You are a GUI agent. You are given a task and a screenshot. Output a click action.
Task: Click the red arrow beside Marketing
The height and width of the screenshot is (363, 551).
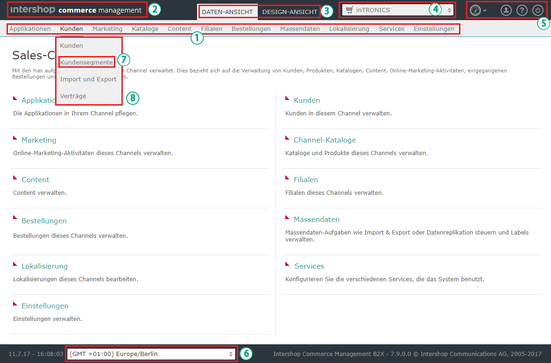point(15,138)
